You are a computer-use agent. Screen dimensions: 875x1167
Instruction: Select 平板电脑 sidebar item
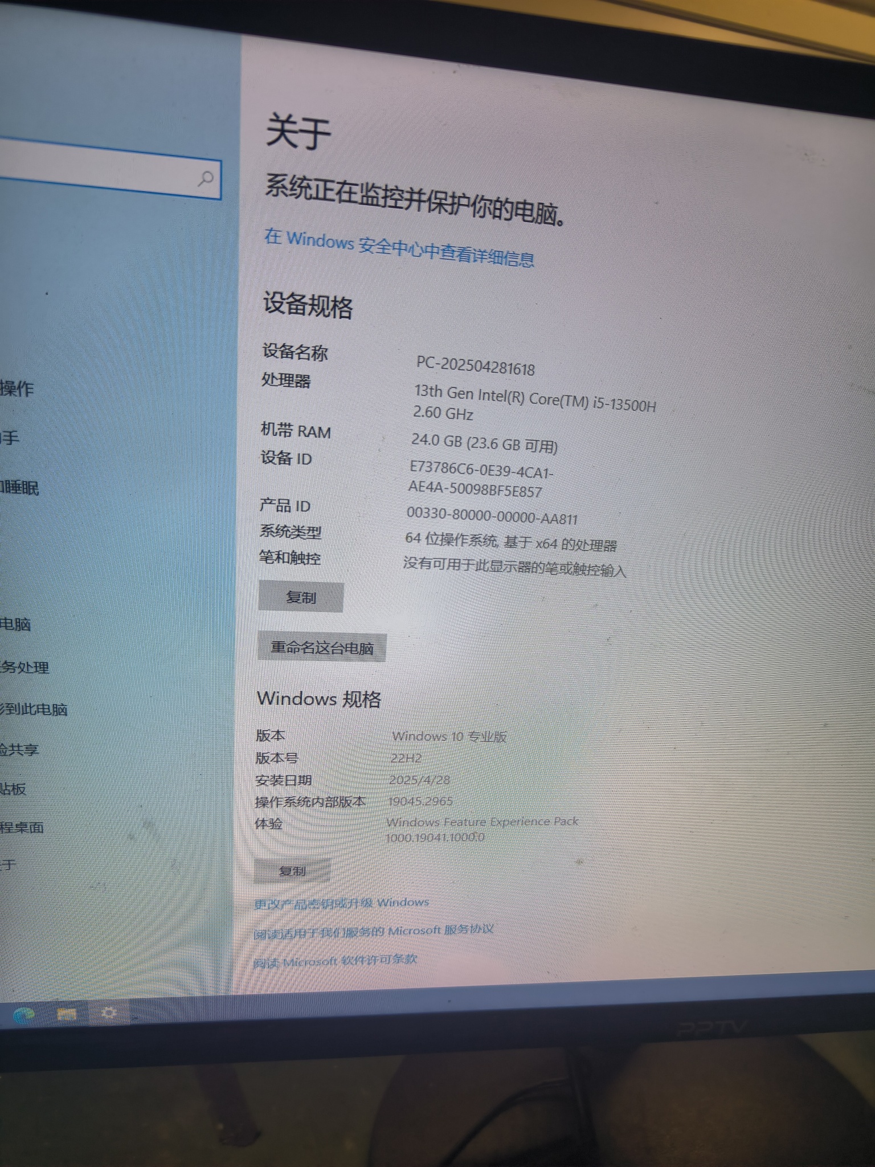click(x=15, y=625)
